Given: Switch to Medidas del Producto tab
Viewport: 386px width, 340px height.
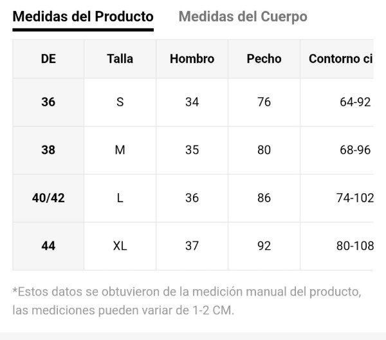Looking at the screenshot, I should (x=83, y=17).
